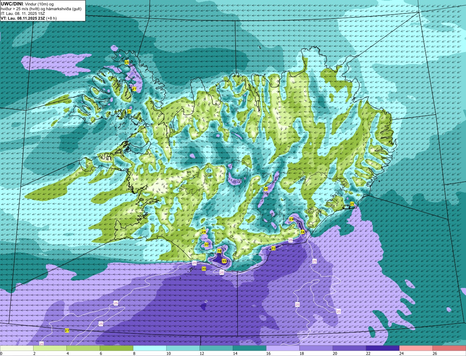Pick the 20–22 m/s violet legend swatch
The height and width of the screenshot is (356, 466).
[349, 348]
